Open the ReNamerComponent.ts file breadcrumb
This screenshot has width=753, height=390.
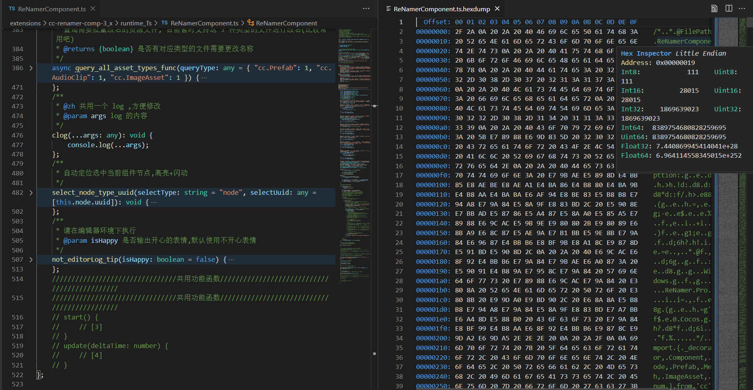tap(204, 23)
